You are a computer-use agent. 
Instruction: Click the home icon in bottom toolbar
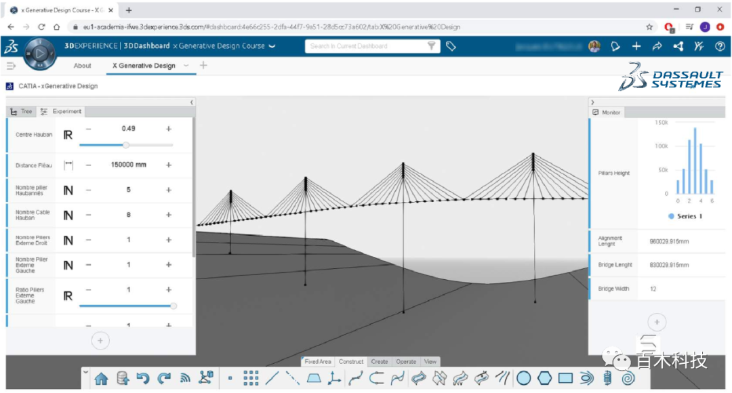coord(101,378)
